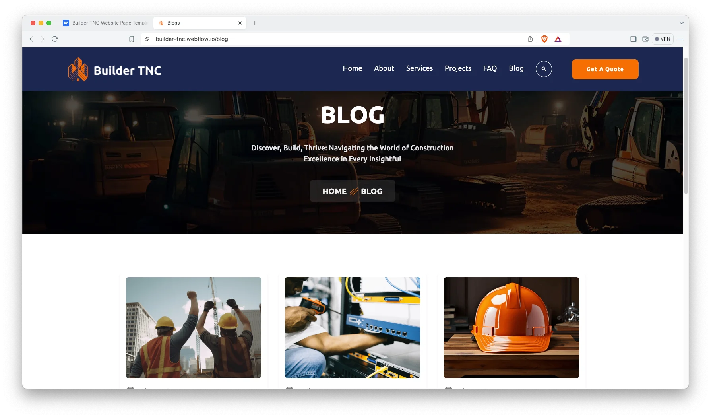Switch to Builder TNC Website Page Template tab
Viewport: 711px width, 418px height.
tap(105, 23)
